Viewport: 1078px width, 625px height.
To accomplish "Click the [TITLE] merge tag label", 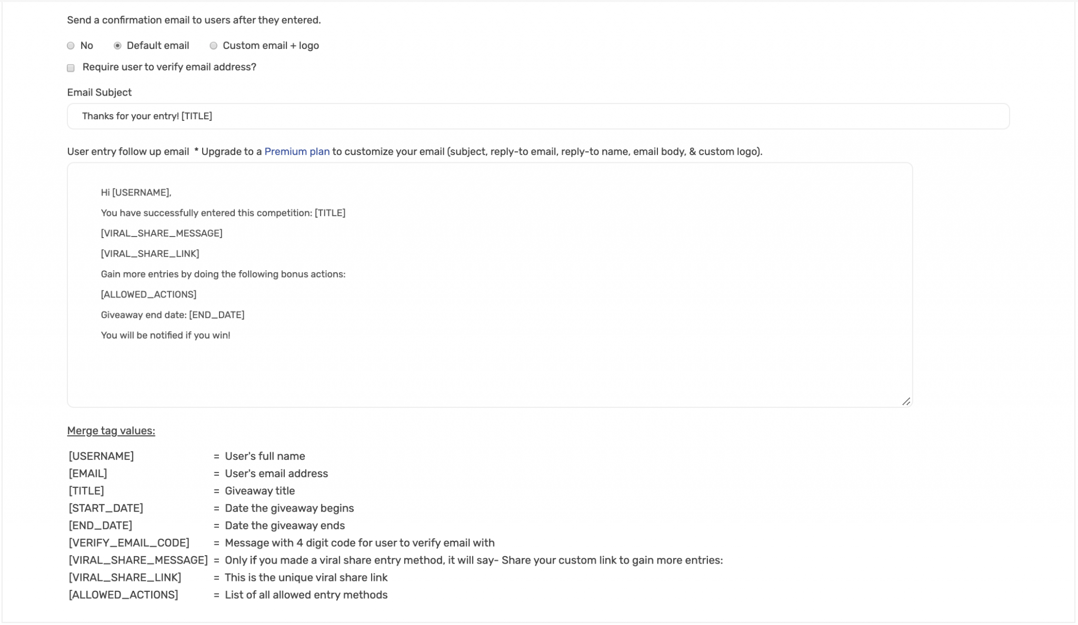I will pyautogui.click(x=86, y=490).
